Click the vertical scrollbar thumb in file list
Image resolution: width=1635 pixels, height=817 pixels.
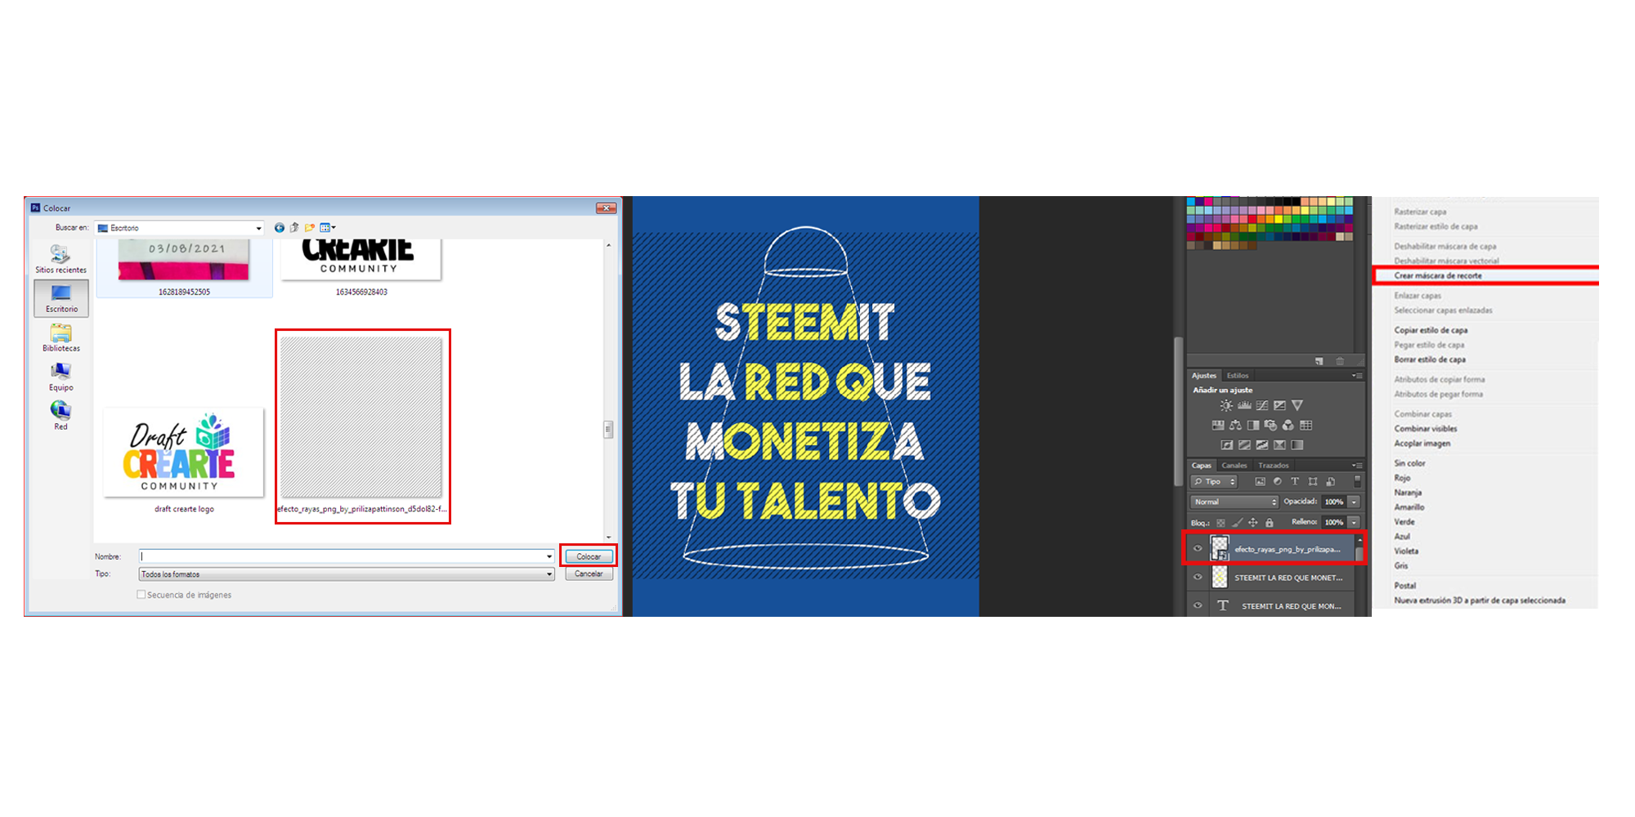(x=608, y=429)
